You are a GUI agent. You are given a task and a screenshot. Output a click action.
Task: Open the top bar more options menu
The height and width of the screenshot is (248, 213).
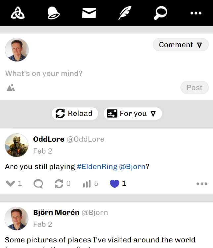click(x=196, y=13)
